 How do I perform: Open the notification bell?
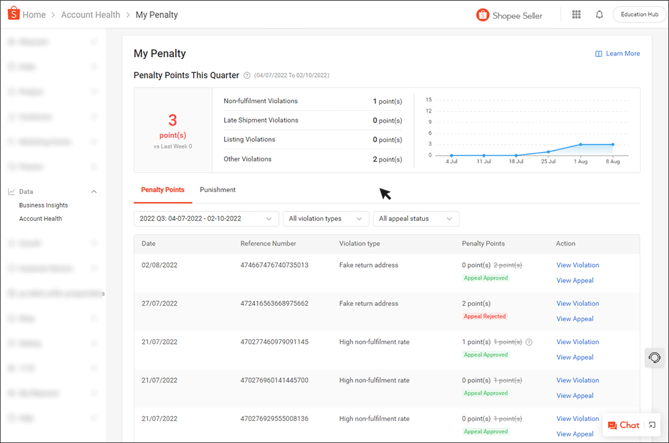599,15
